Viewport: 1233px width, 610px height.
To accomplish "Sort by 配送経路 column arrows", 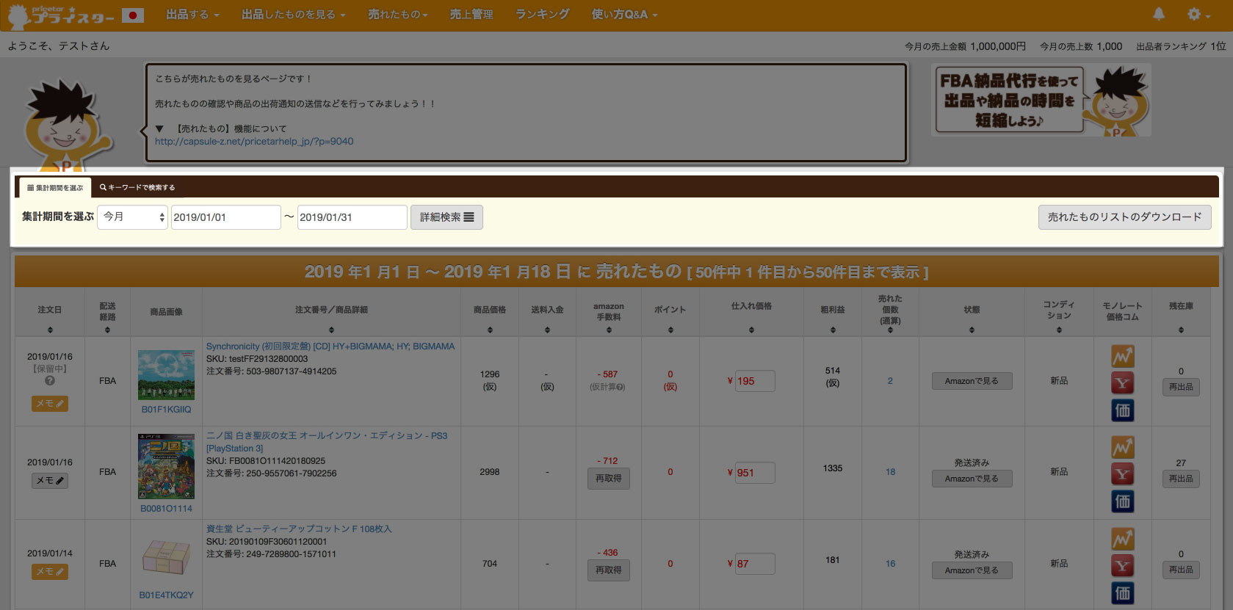I will pyautogui.click(x=107, y=330).
